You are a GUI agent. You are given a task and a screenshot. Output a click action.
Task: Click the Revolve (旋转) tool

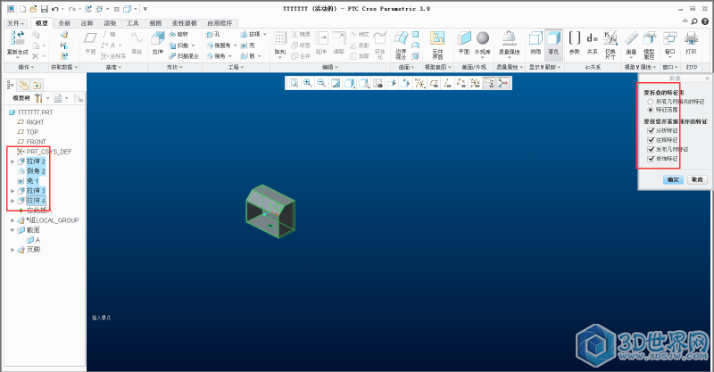(178, 34)
